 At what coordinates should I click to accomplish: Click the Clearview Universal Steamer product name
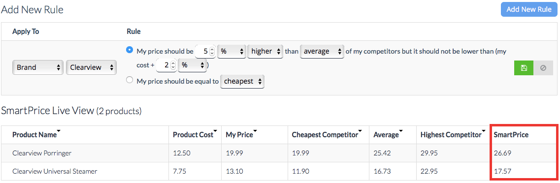click(55, 171)
